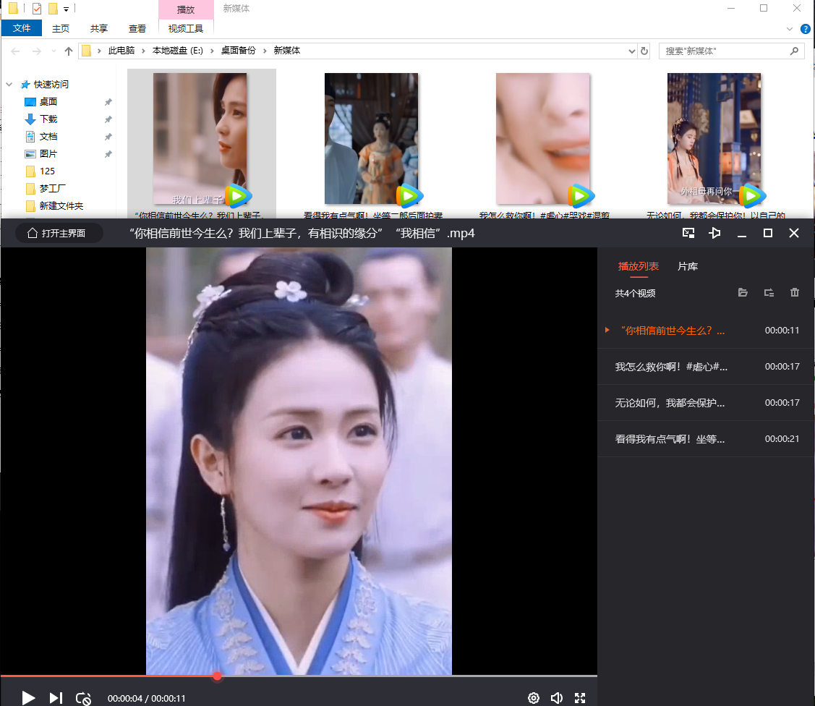Click the open folder icon in playlist

click(x=743, y=293)
